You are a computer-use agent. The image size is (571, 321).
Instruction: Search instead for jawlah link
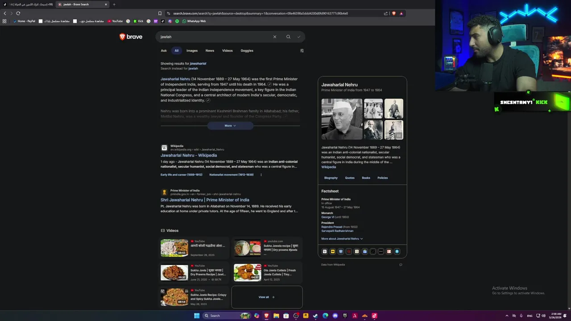(193, 69)
